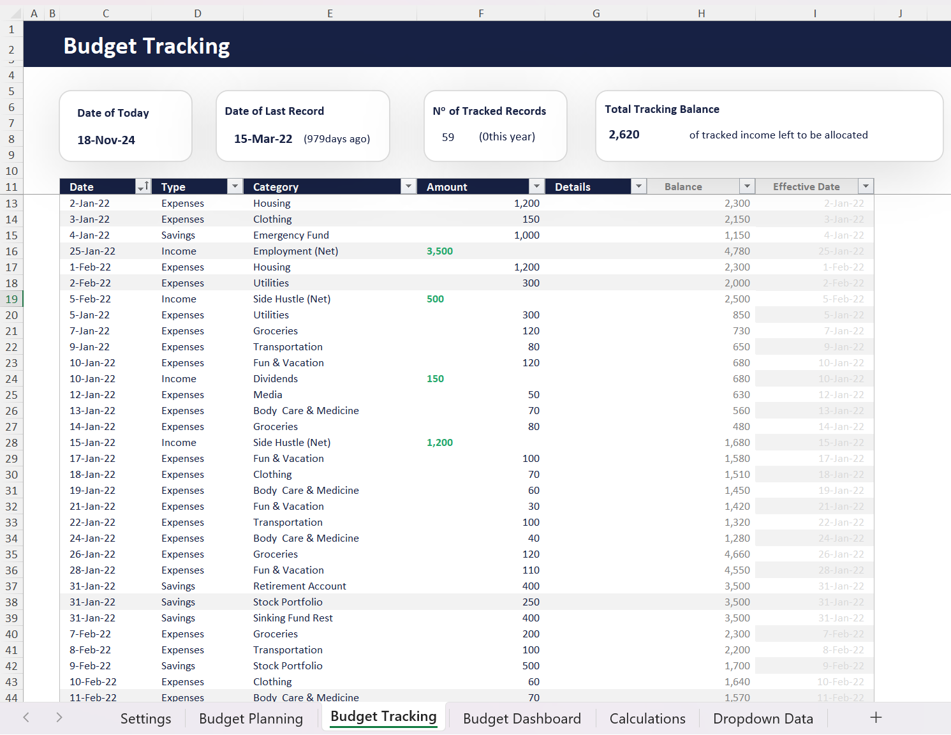The width and height of the screenshot is (951, 735).
Task: Click the next sheet navigation arrow
Action: [x=59, y=717]
